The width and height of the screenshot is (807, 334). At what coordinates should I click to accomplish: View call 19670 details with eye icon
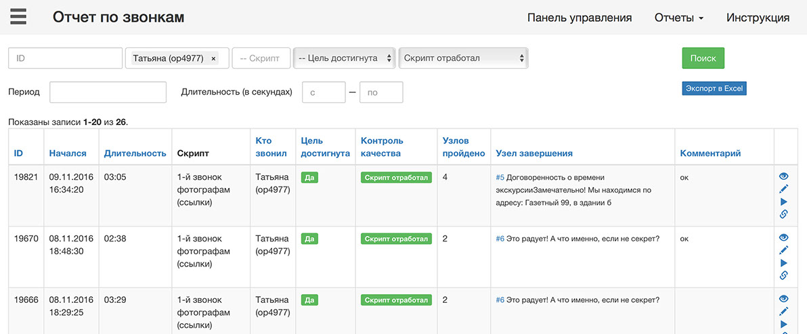coord(784,238)
